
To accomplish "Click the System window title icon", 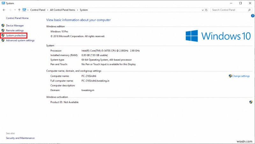I will [3, 3].
